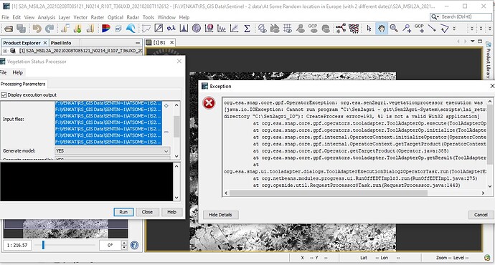Click the sigma statistics icon
The image size is (495, 265).
pyautogui.click(x=247, y=29)
